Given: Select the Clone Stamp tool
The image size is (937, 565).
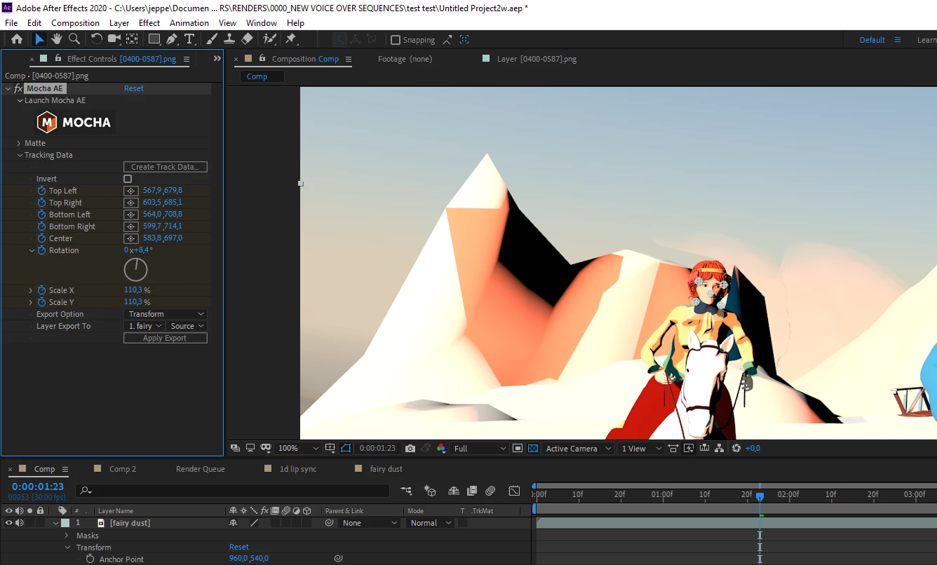Looking at the screenshot, I should [x=229, y=39].
